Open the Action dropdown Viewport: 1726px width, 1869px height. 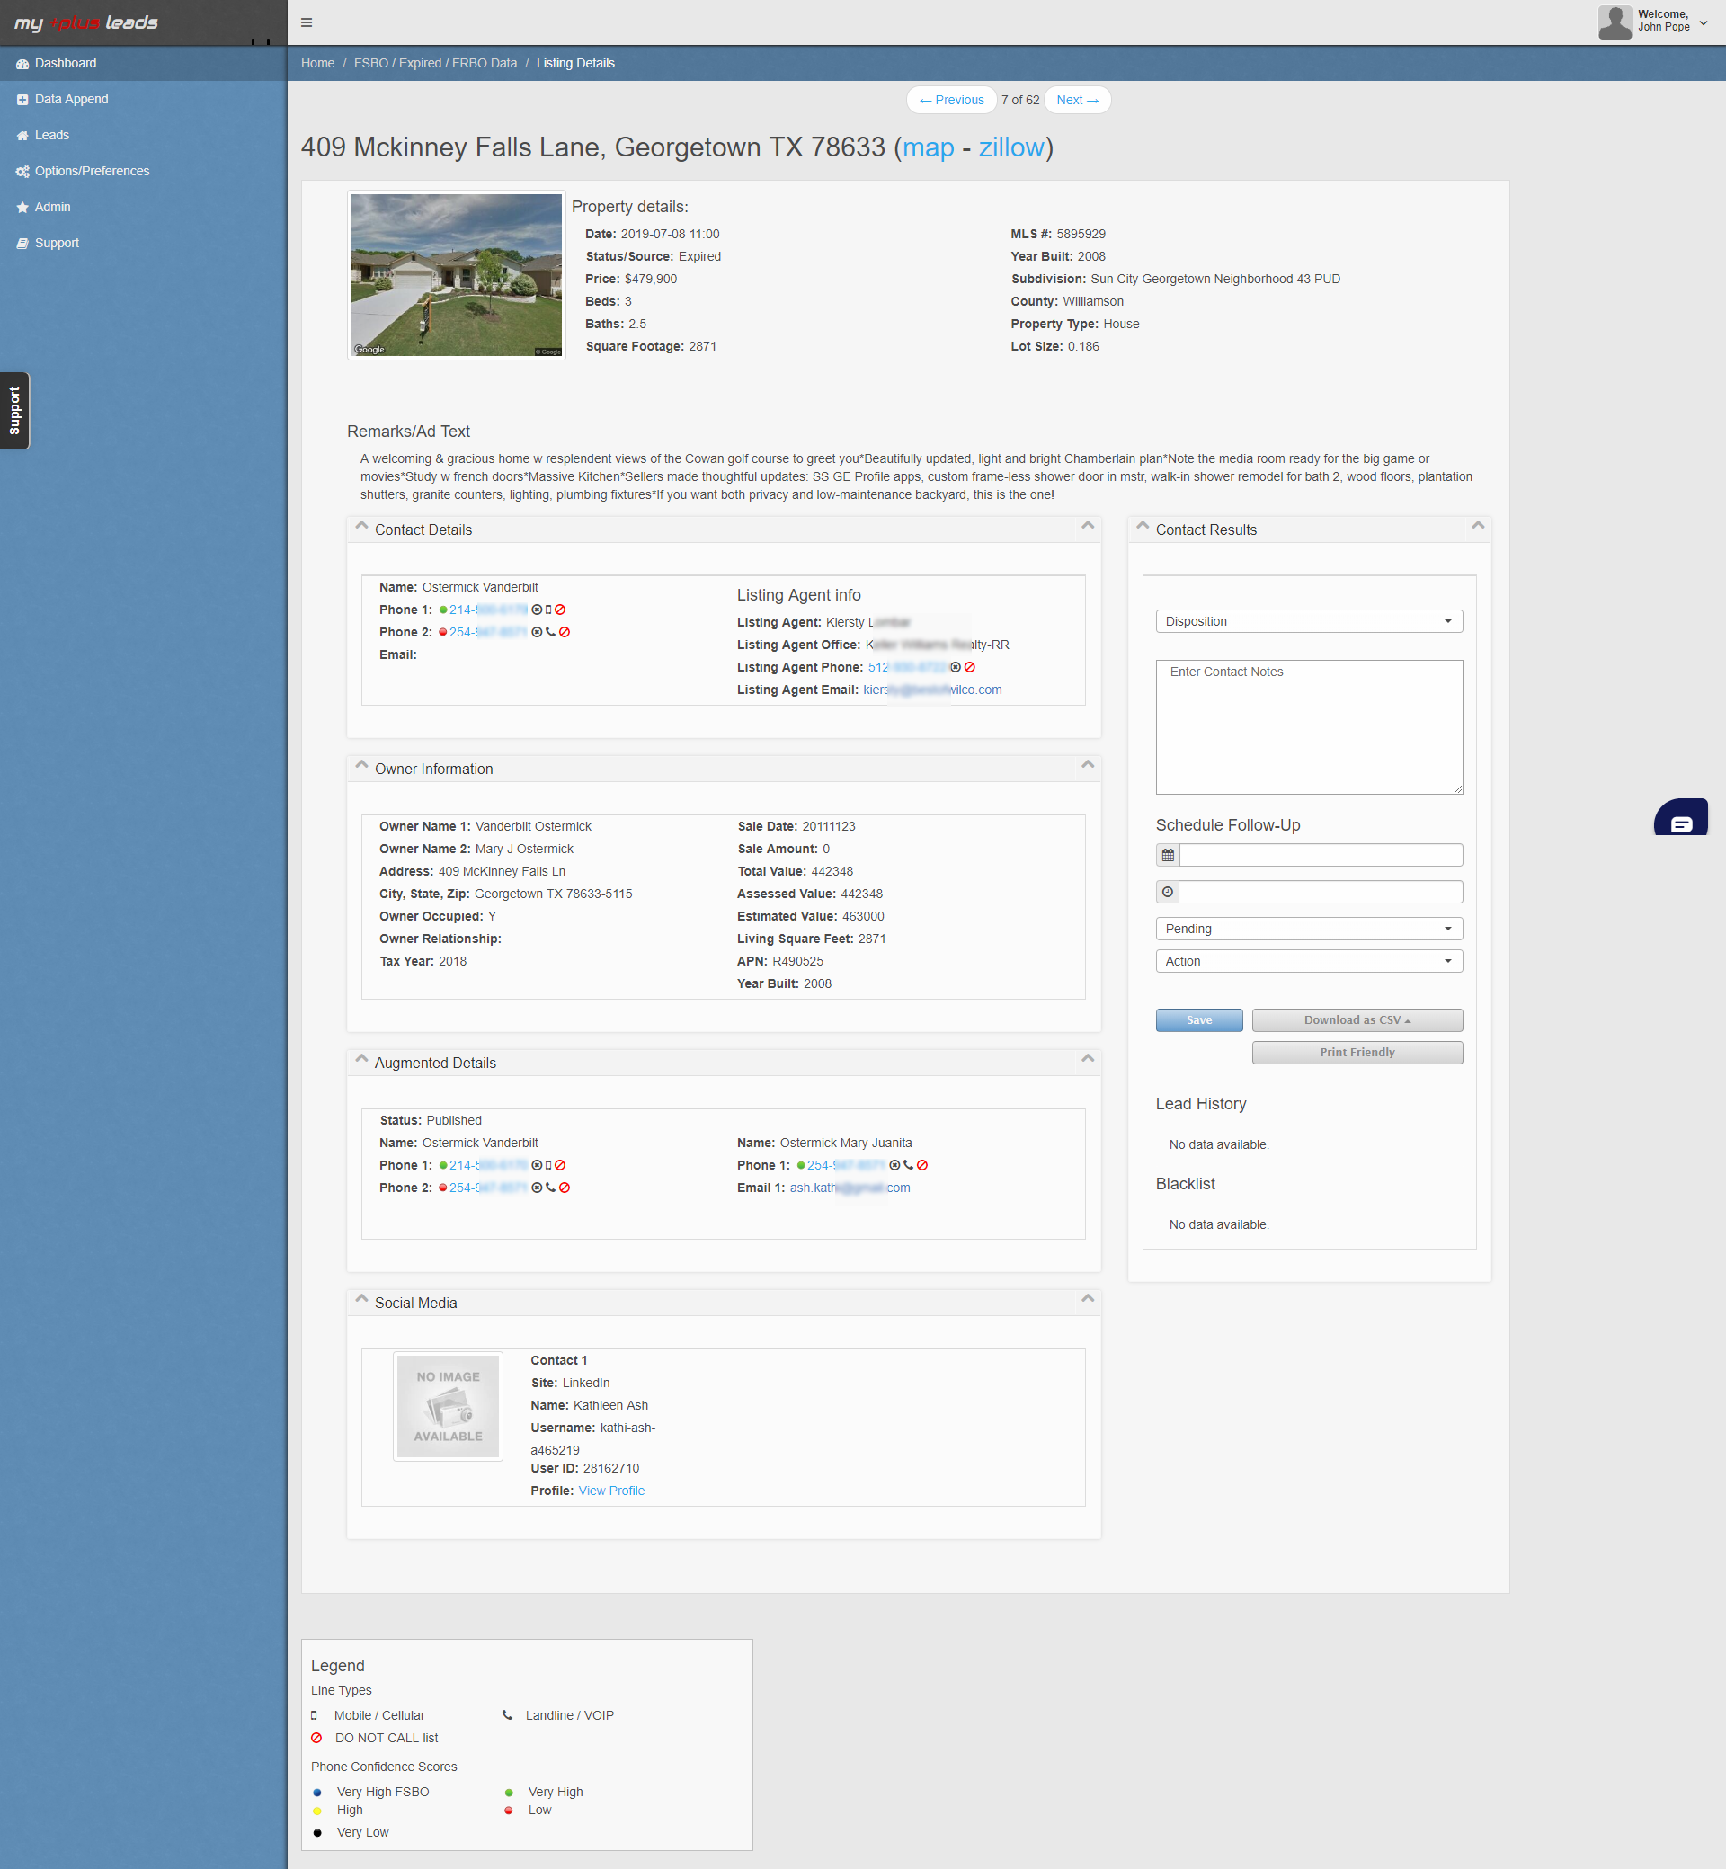[x=1309, y=961]
